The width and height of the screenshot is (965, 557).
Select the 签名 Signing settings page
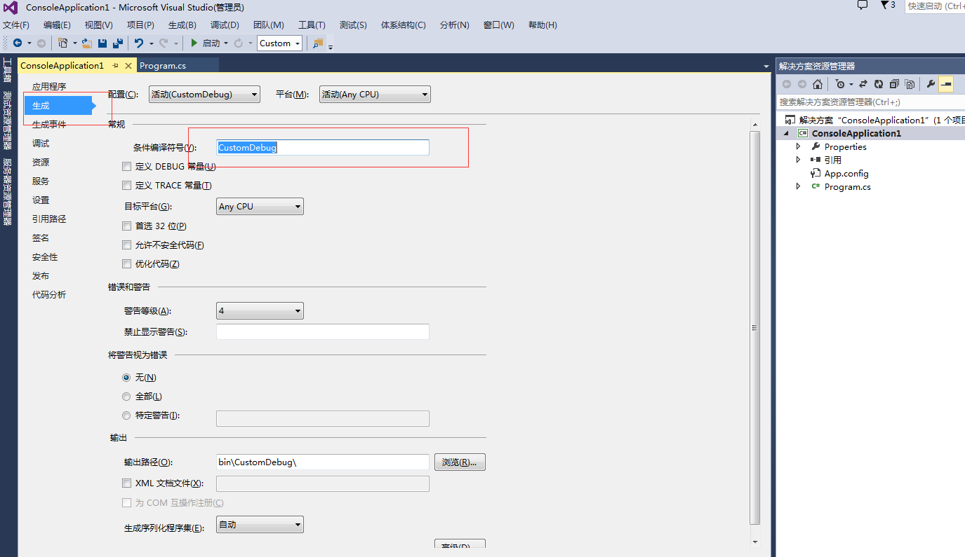pos(41,238)
